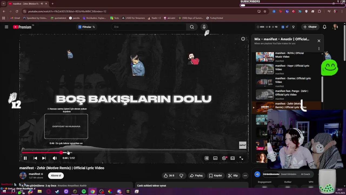Image resolution: width=346 pixels, height=195 pixels.
Task: Skip to previous video in player
Action: 35,158
